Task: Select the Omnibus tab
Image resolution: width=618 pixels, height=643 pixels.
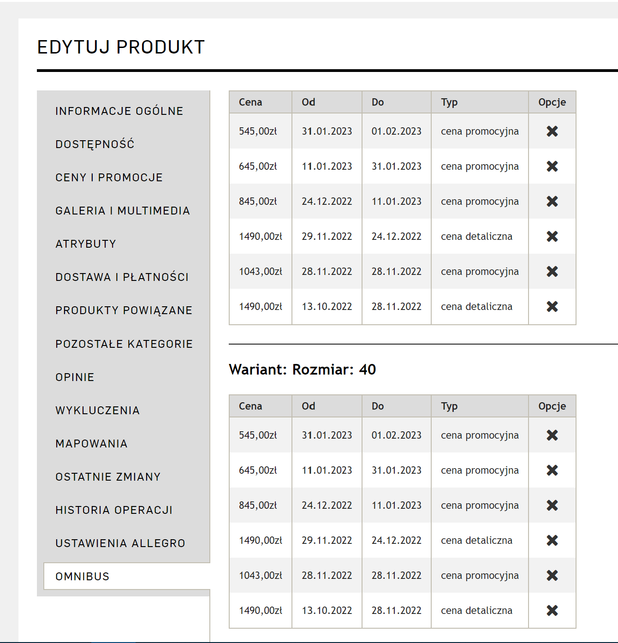Action: pos(83,577)
